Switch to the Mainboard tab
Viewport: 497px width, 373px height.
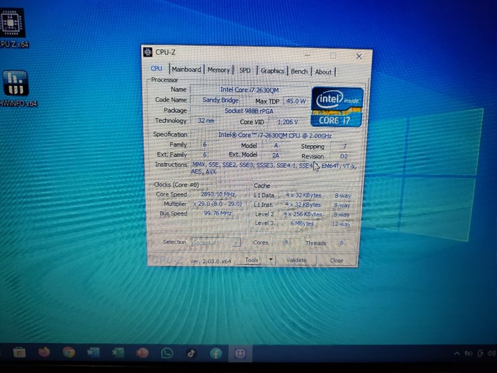pyautogui.click(x=186, y=69)
